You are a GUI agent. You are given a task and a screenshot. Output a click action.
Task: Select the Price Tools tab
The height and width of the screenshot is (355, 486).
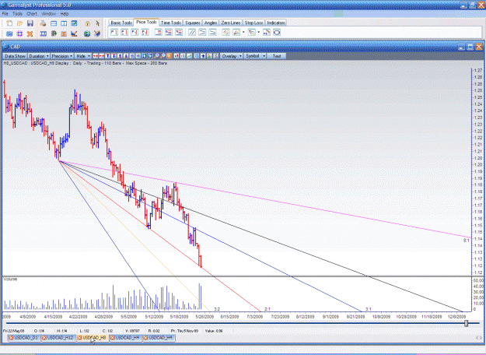click(x=146, y=22)
